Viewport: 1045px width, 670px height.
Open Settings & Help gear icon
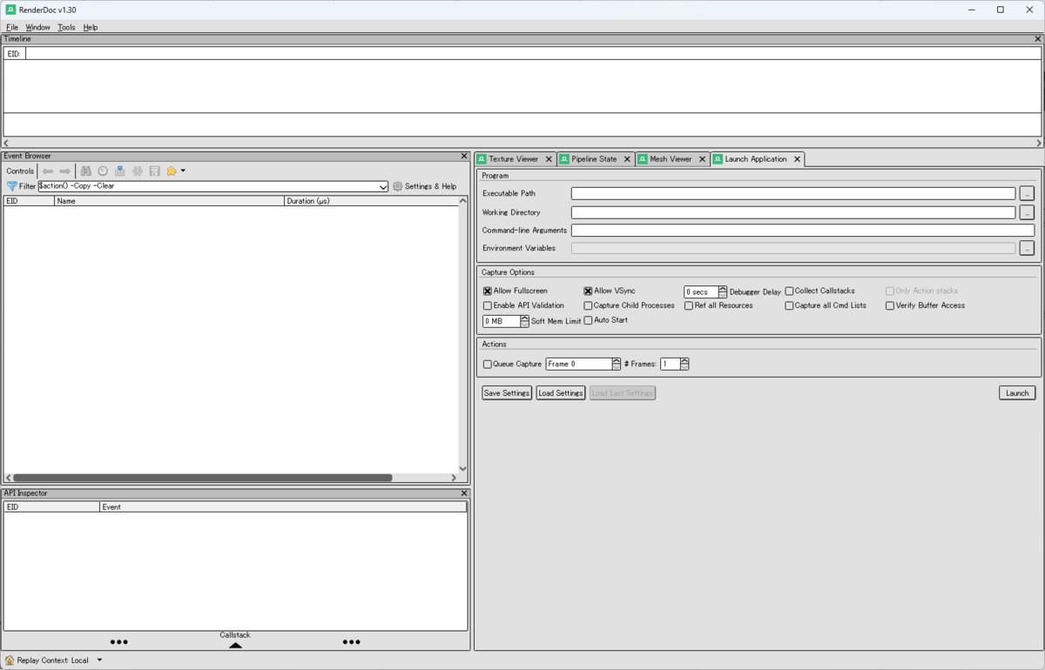click(398, 186)
